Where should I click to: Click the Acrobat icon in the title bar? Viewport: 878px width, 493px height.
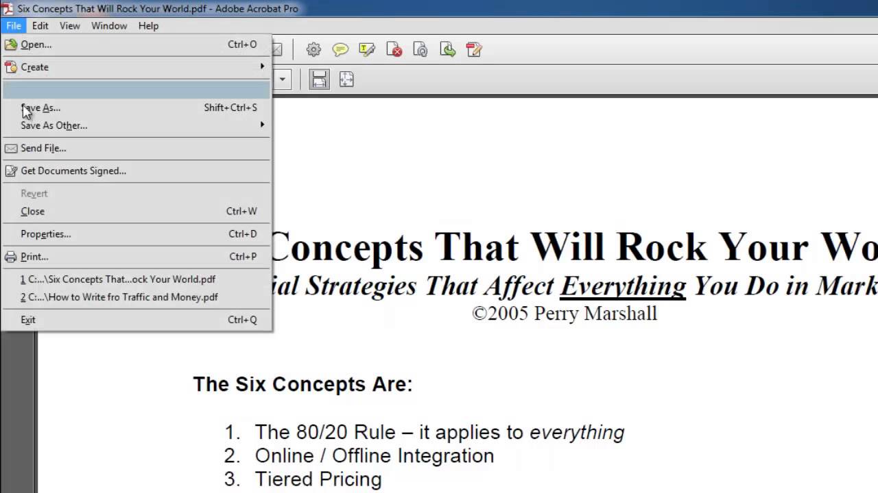click(7, 8)
